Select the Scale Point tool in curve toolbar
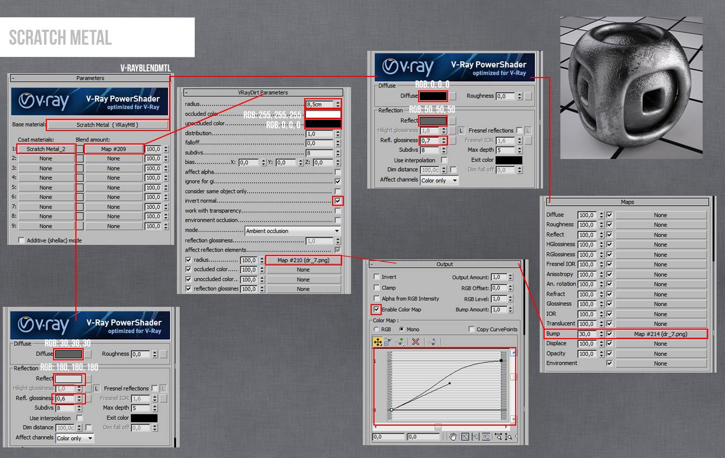 tap(388, 342)
